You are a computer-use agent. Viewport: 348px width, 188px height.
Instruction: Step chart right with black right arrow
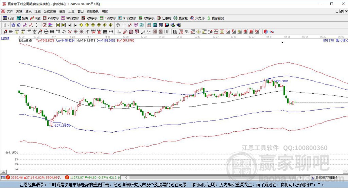[x=75, y=25]
